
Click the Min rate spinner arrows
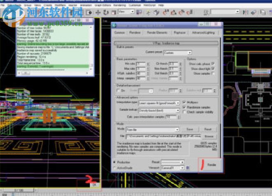tap(148, 64)
